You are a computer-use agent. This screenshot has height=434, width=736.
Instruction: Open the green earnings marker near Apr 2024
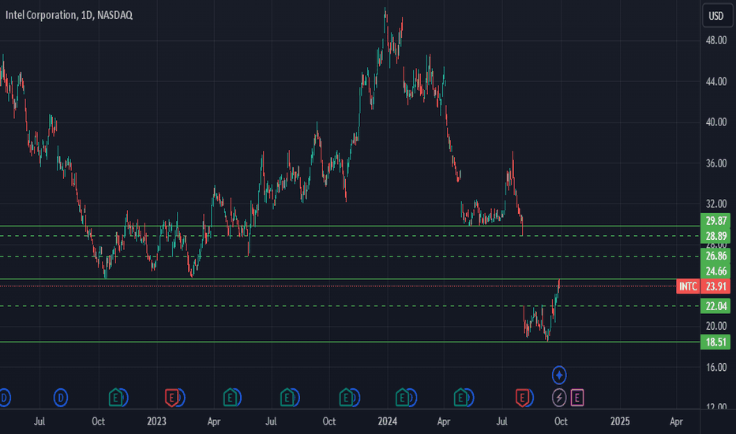point(460,398)
